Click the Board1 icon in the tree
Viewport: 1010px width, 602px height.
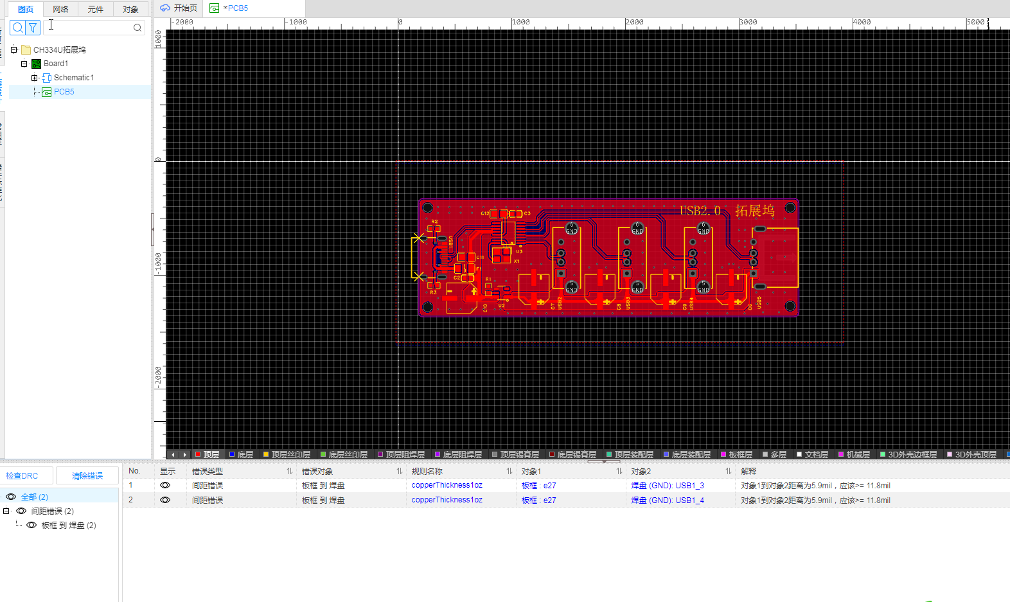click(37, 64)
